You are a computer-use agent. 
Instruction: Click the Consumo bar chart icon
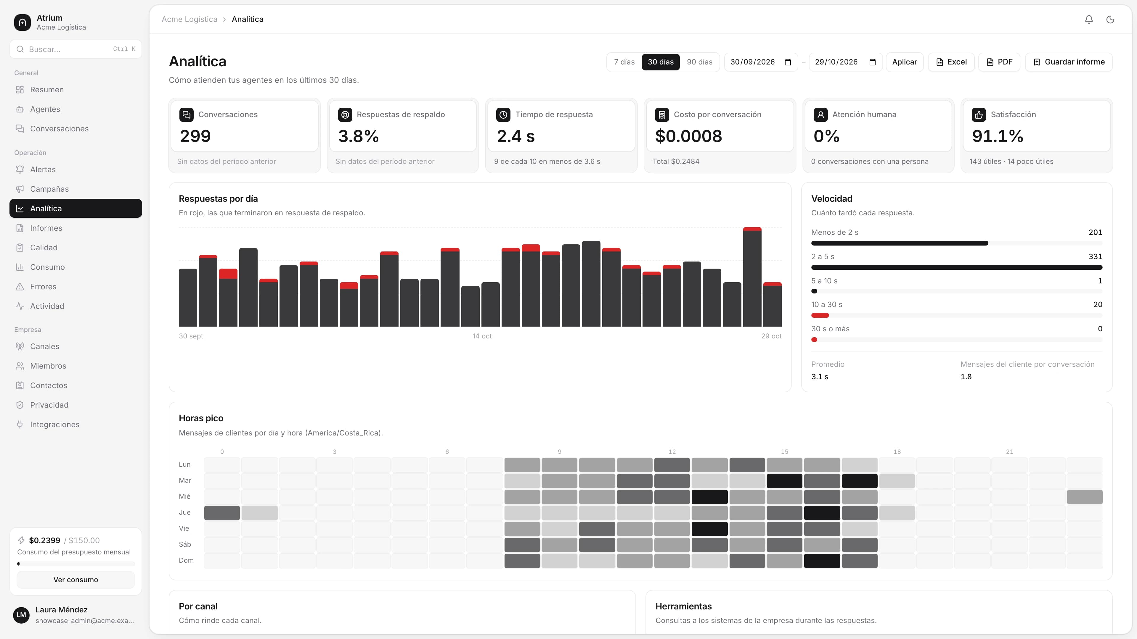point(20,267)
